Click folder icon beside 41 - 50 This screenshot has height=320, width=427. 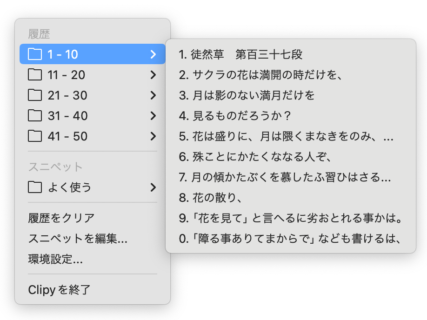(35, 136)
